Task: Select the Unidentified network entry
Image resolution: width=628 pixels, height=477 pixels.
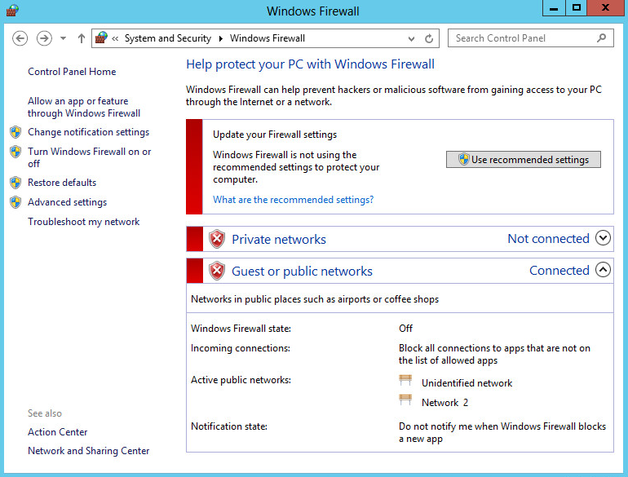Action: 467,383
